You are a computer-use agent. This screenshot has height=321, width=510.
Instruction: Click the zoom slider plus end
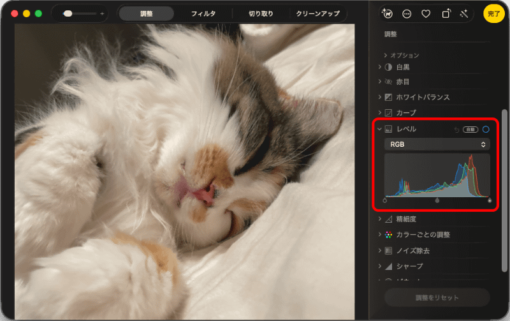pos(102,13)
